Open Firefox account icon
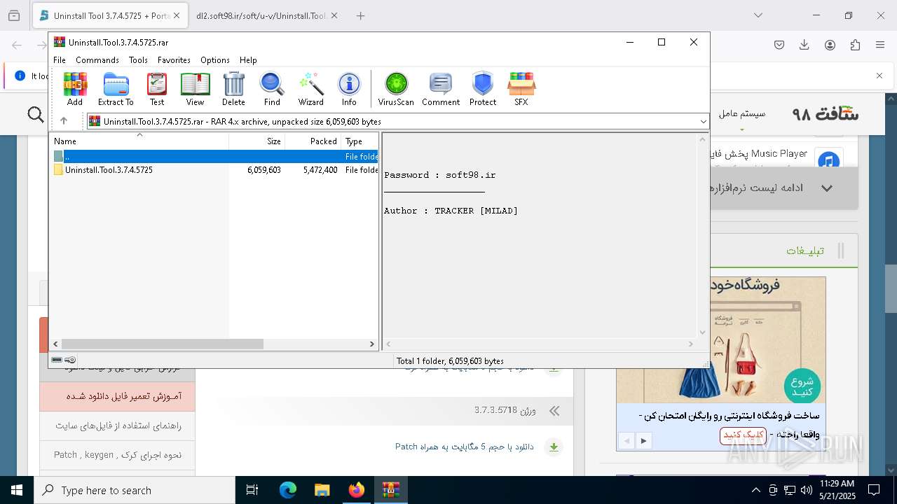Screen dimensions: 897x504 pyautogui.click(x=830, y=45)
